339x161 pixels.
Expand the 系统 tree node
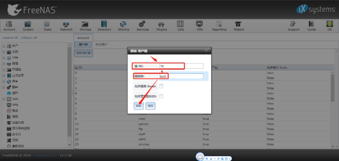point(4,52)
